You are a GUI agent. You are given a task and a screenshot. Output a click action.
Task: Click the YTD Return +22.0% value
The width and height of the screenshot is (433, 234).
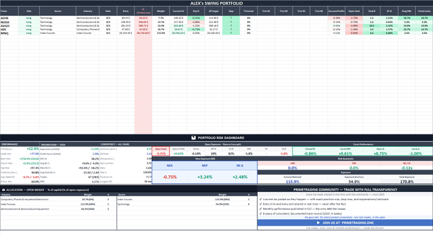tap(32, 149)
